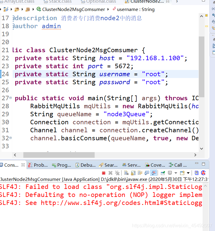Open a new console view icon
This screenshot has width=215, height=231.
182,173
